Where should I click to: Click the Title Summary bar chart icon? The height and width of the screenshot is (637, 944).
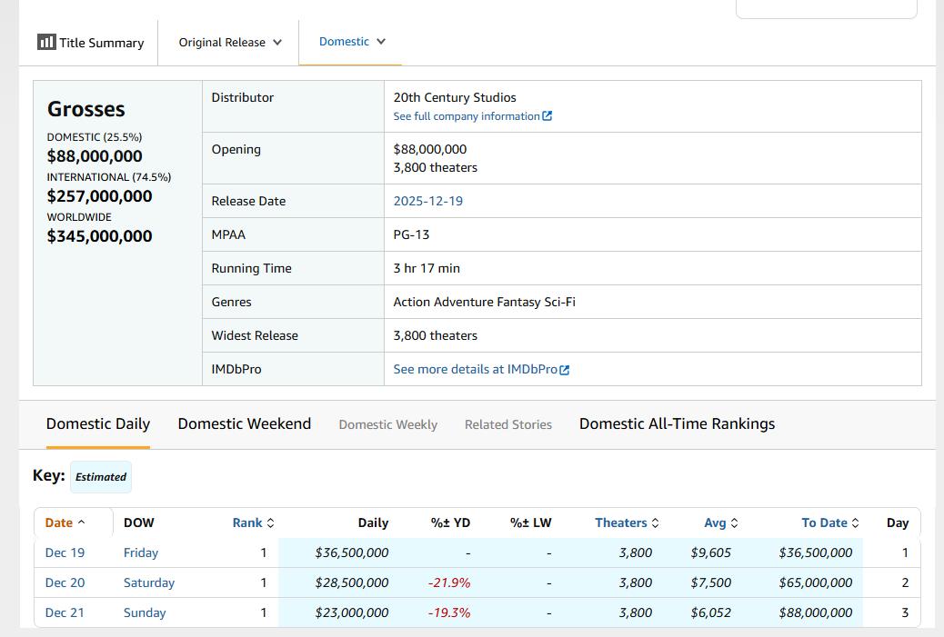click(45, 42)
